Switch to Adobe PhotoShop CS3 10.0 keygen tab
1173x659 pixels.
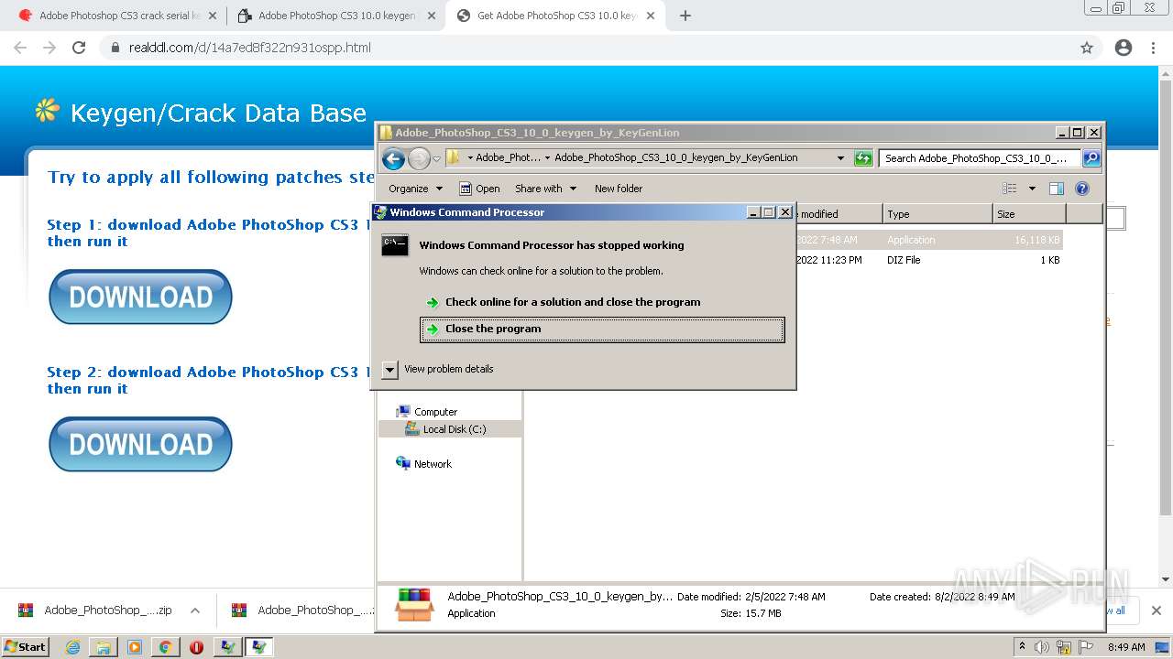(x=335, y=16)
